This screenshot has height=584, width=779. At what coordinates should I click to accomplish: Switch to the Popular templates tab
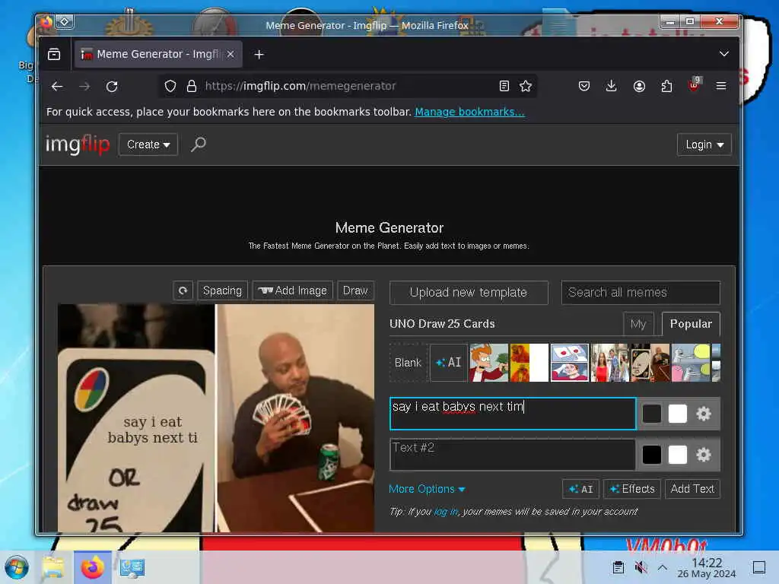691,324
